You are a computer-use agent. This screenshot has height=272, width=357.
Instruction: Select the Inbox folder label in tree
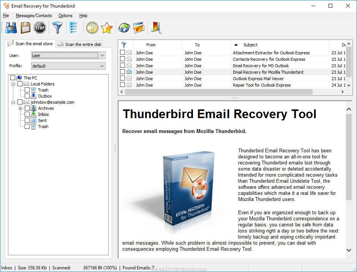pos(43,114)
